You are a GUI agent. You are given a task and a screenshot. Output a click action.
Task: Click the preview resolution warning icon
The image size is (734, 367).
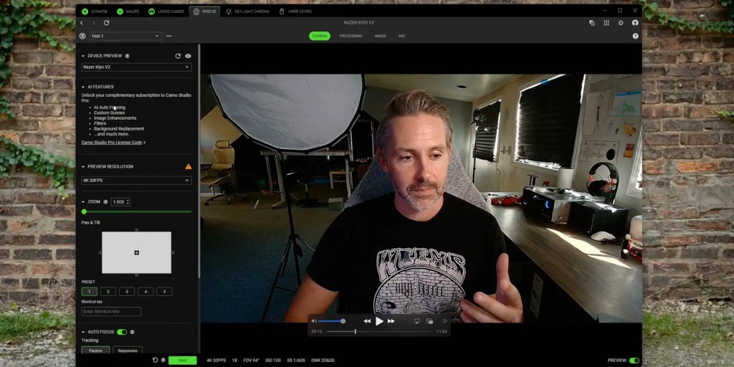click(x=189, y=166)
